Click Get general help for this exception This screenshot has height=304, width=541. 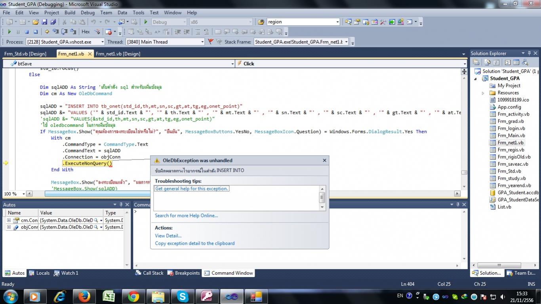[x=192, y=189]
